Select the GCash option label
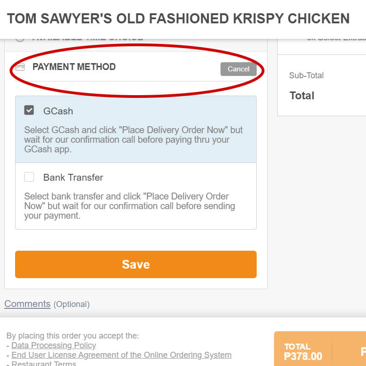The width and height of the screenshot is (366, 366). pos(58,111)
